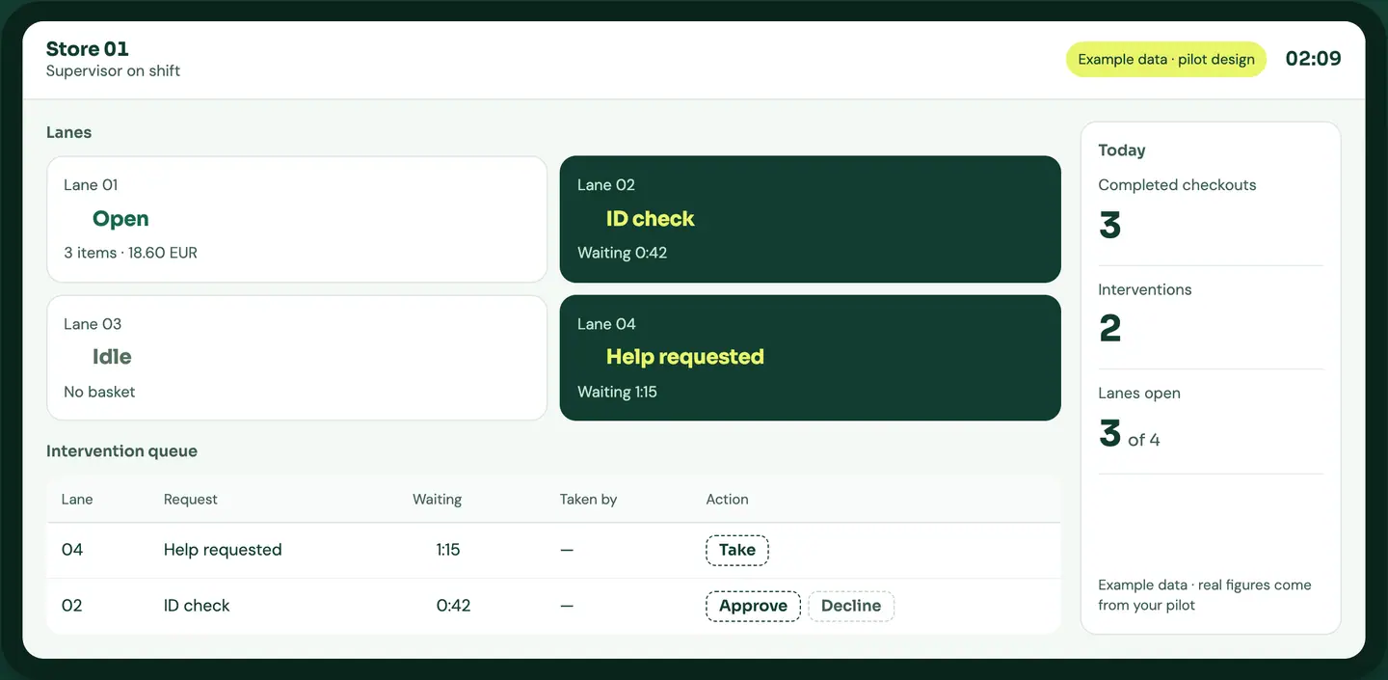This screenshot has width=1388, height=680.
Task: Click the 'Request' column header
Action: (191, 500)
